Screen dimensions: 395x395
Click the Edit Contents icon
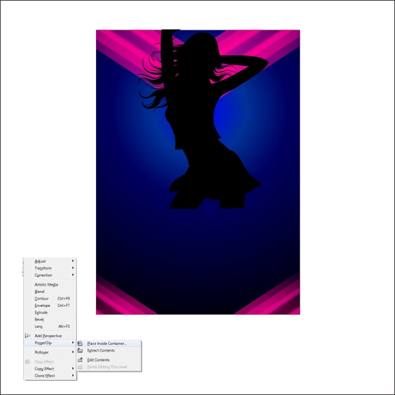[x=80, y=360]
